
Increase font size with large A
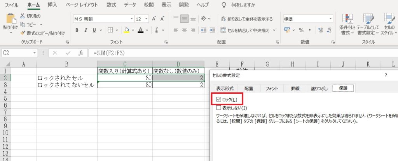pos(154,19)
